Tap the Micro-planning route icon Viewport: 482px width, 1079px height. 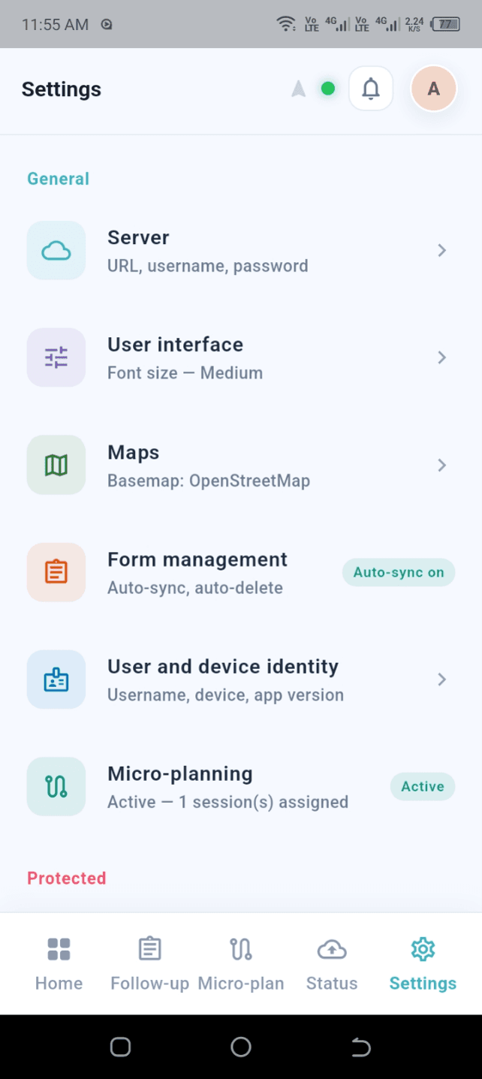pyautogui.click(x=56, y=787)
